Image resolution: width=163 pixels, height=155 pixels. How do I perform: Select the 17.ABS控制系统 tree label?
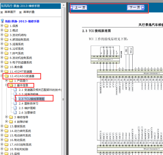pos(21,145)
